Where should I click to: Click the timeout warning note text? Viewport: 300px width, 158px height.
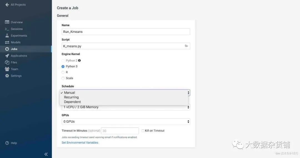click(x=99, y=137)
